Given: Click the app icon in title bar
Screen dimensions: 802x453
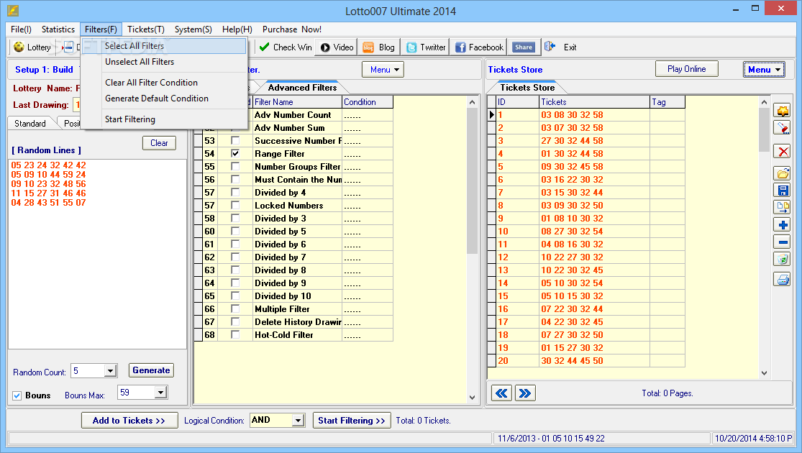Looking at the screenshot, I should pyautogui.click(x=13, y=10).
